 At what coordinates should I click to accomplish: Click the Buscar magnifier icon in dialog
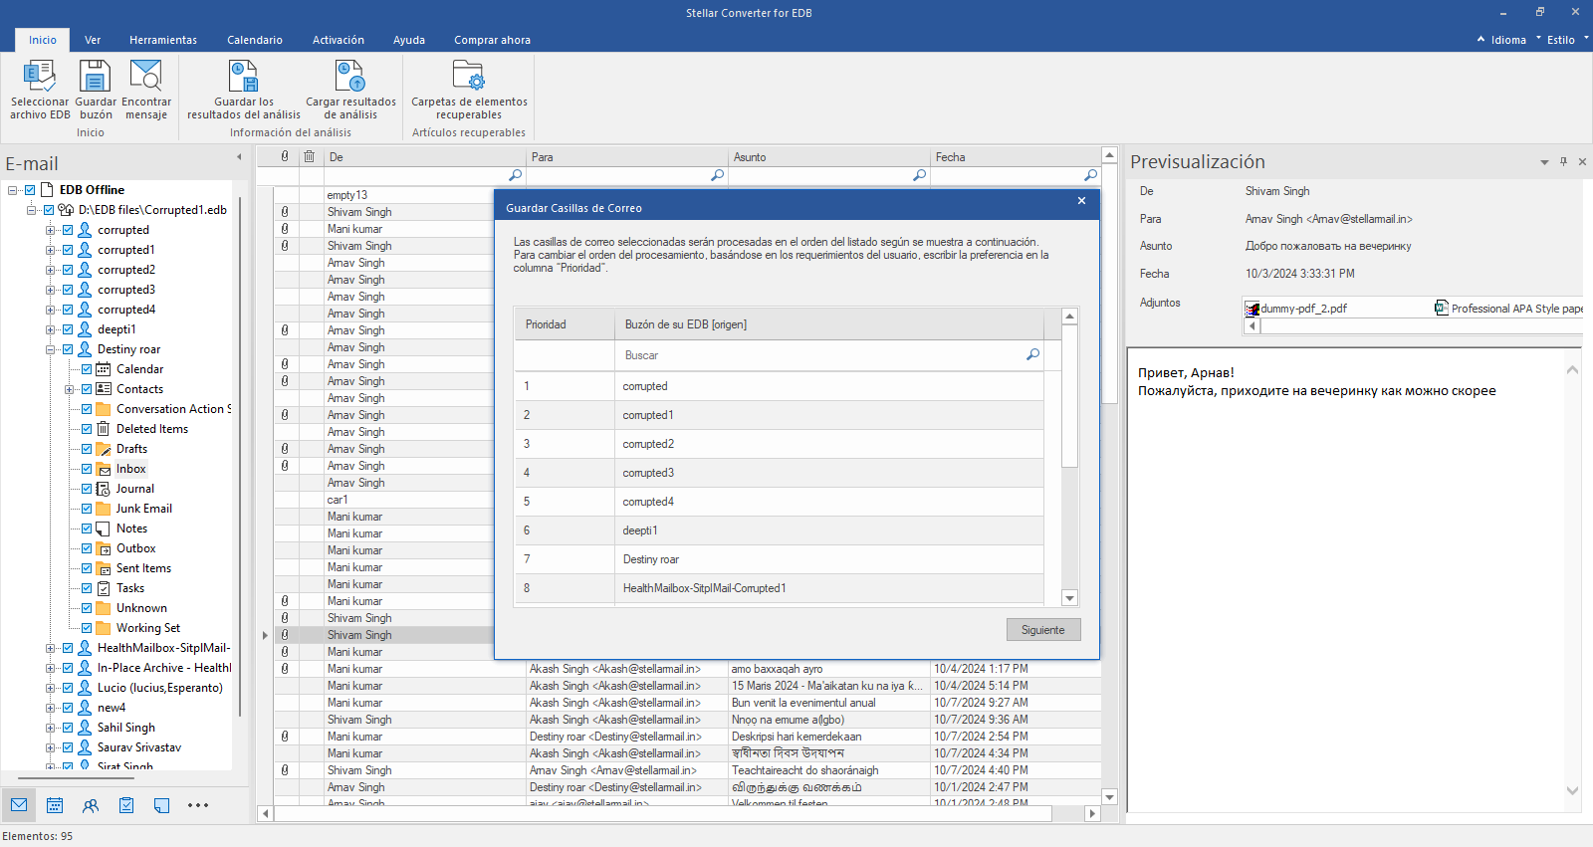[1032, 355]
